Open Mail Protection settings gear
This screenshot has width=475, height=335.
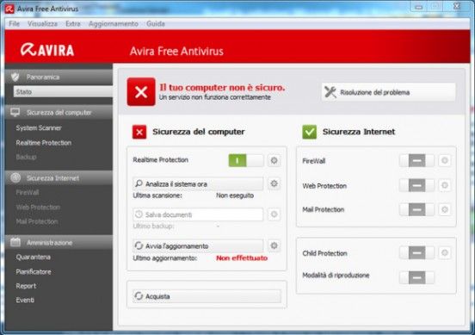click(x=444, y=209)
